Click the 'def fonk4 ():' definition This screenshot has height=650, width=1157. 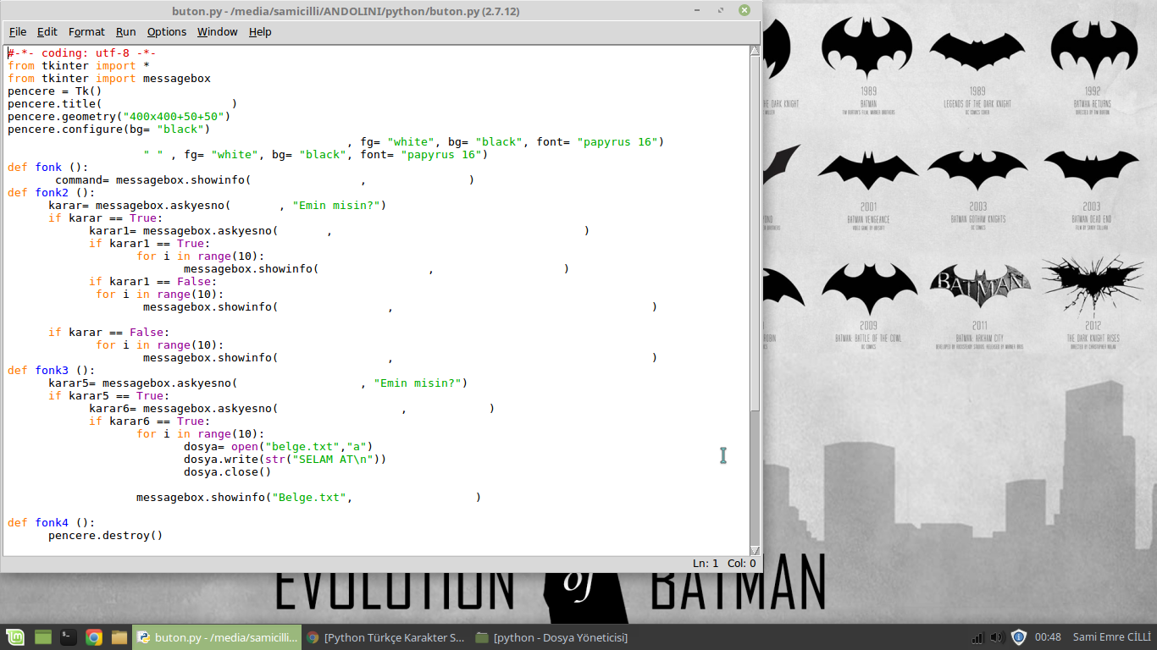(51, 522)
